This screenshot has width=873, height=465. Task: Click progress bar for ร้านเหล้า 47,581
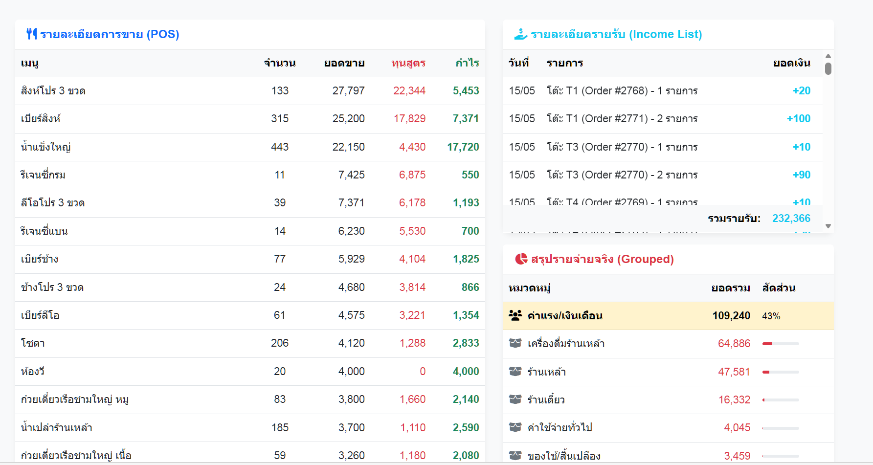coord(781,372)
